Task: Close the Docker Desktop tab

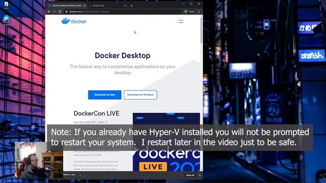Action: (x=85, y=6)
